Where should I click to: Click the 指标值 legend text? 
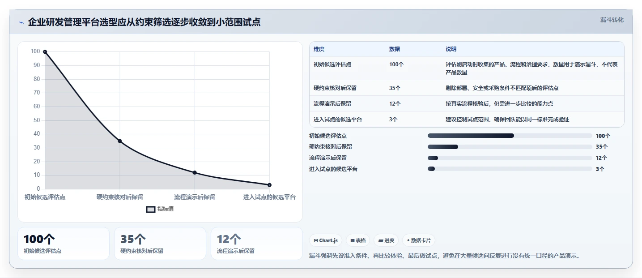pos(165,209)
